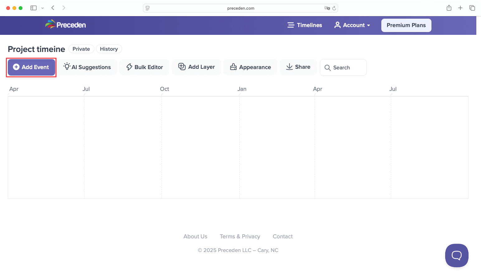The image size is (481, 271).
Task: Select the Premium Plans navigation item
Action: [x=406, y=25]
